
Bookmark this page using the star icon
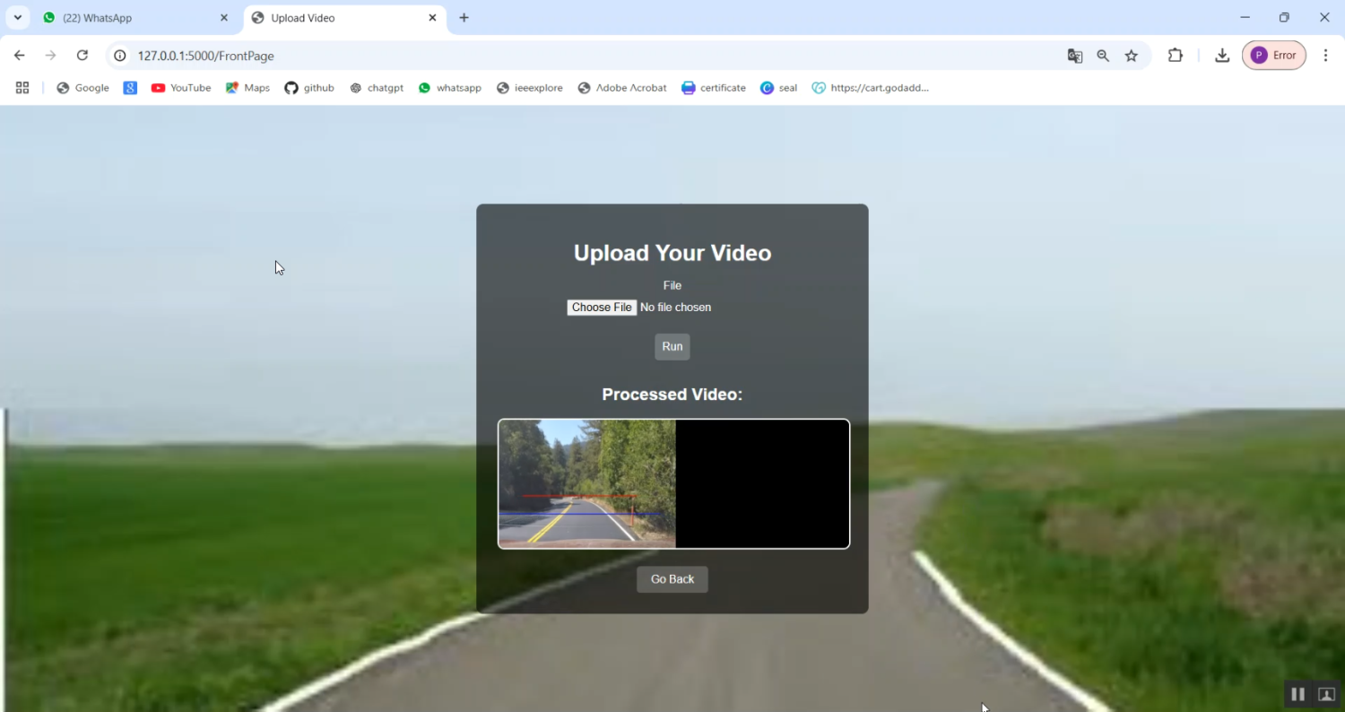pyautogui.click(x=1132, y=55)
